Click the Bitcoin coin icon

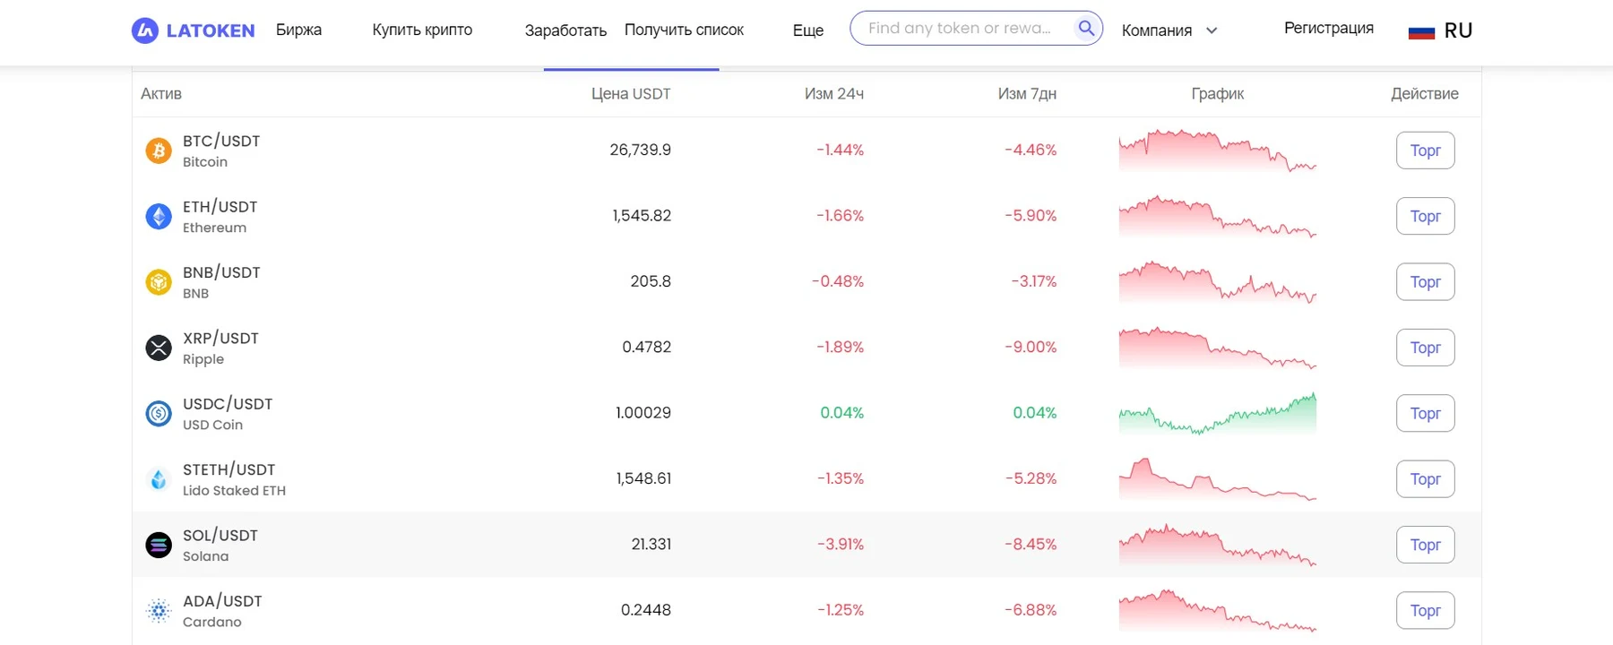click(x=159, y=150)
